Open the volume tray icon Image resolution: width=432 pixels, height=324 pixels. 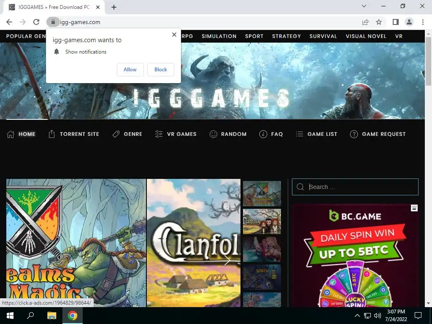[378, 316]
